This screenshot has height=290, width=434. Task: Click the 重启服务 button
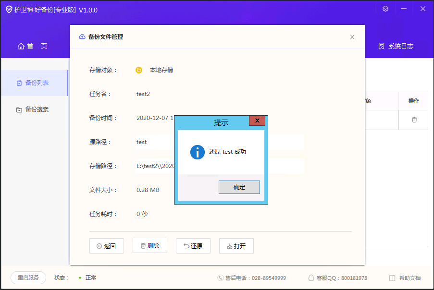(x=28, y=278)
